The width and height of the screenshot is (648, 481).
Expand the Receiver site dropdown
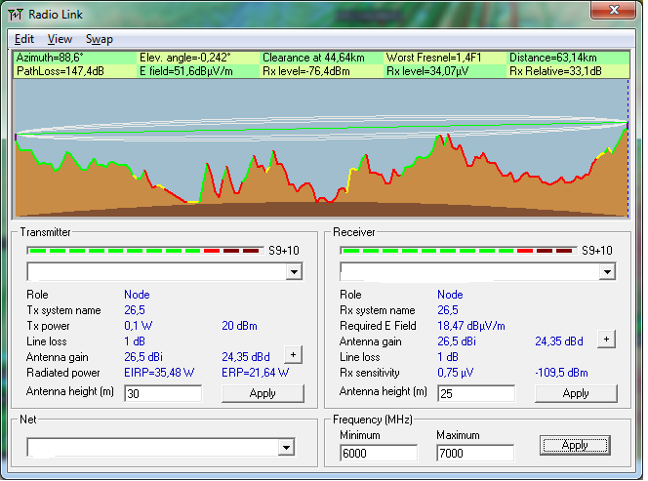[606, 271]
